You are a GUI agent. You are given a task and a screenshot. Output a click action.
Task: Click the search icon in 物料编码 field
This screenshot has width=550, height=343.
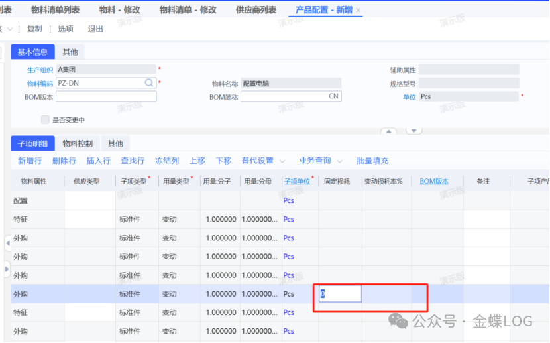150,83
